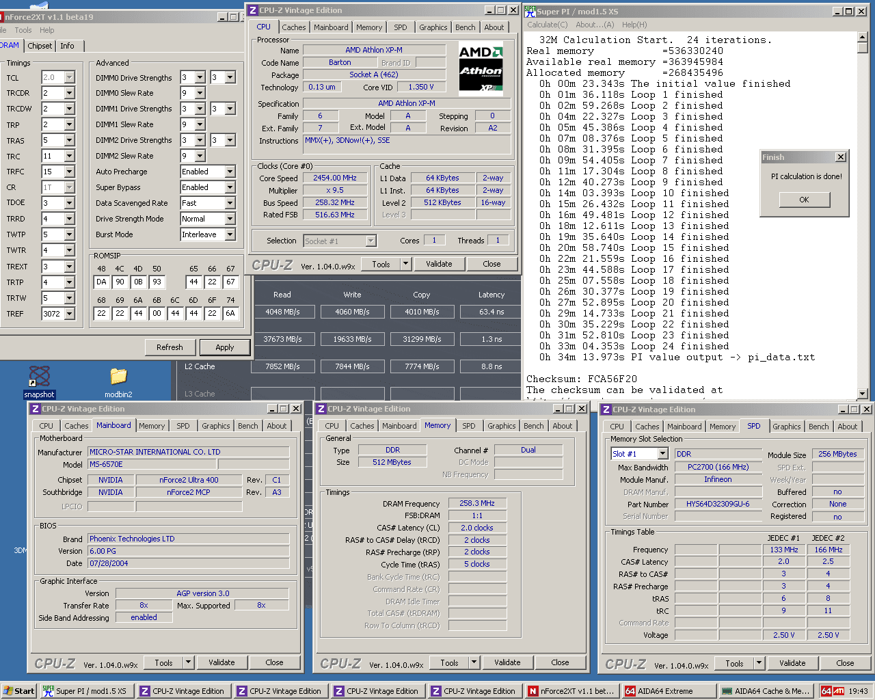The image size is (875, 700).
Task: Open the TRFC timing dropdown
Action: pyautogui.click(x=69, y=172)
